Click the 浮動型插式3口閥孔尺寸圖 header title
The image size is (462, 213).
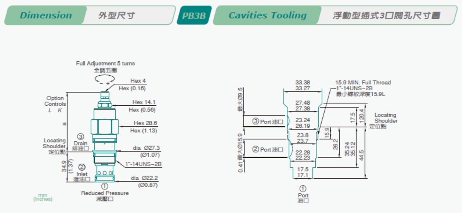[x=387, y=15]
